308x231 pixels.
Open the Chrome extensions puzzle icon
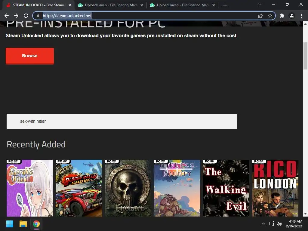(x=282, y=16)
